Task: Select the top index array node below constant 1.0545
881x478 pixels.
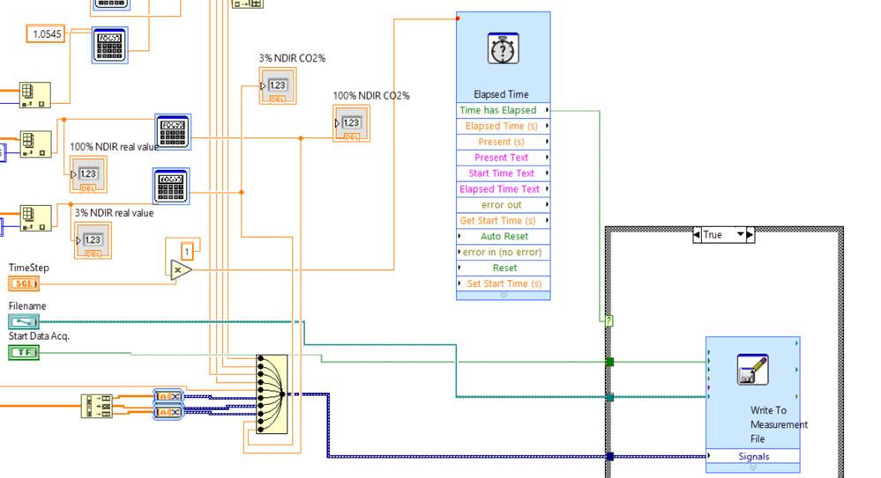Action: 35,95
